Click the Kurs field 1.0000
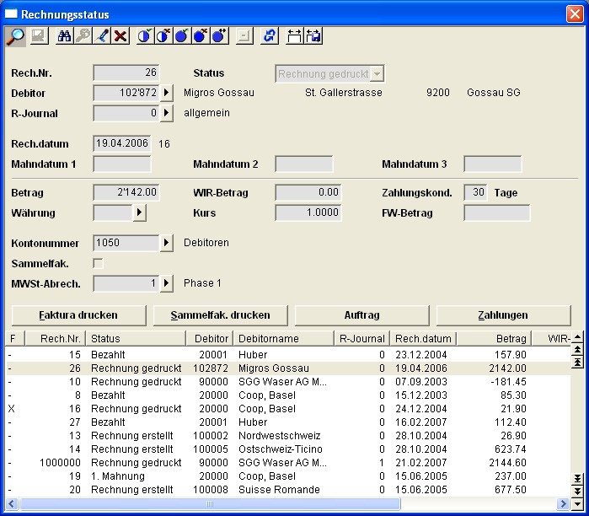The width and height of the screenshot is (589, 516). tap(308, 212)
